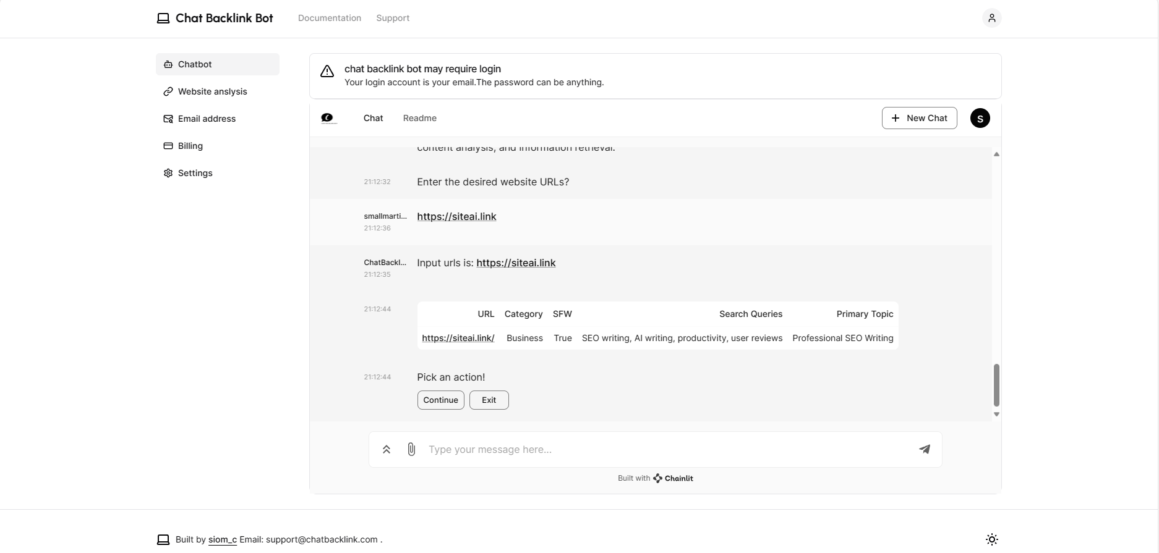The image size is (1159, 553).
Task: Click the link icon beside Website analysis
Action: (x=168, y=91)
